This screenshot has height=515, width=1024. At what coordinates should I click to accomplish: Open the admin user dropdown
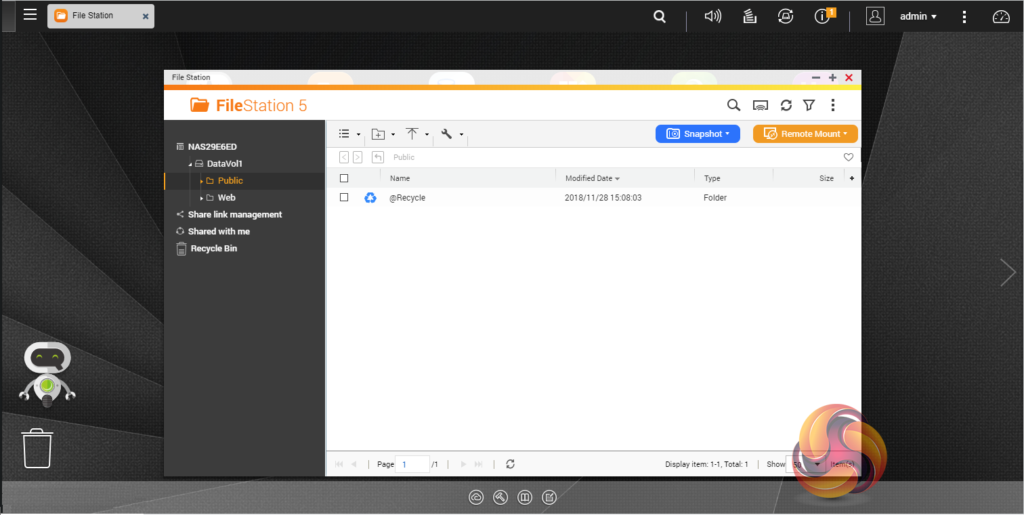coord(918,17)
